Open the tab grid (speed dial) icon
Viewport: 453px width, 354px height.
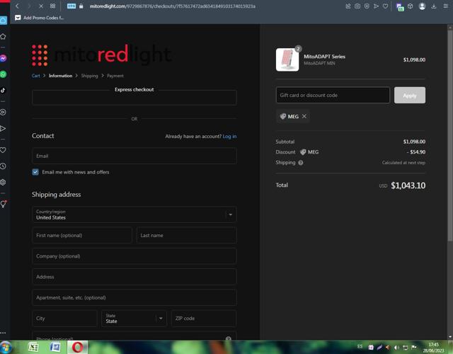pyautogui.click(x=52, y=6)
